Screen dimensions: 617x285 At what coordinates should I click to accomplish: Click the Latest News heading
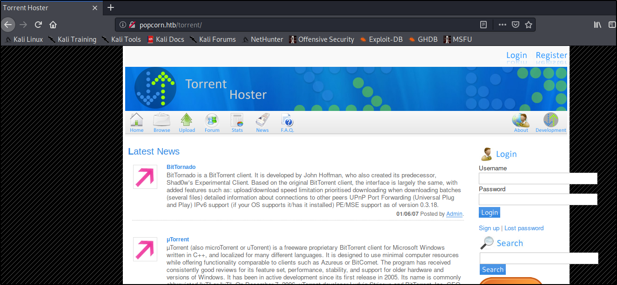[x=154, y=151]
